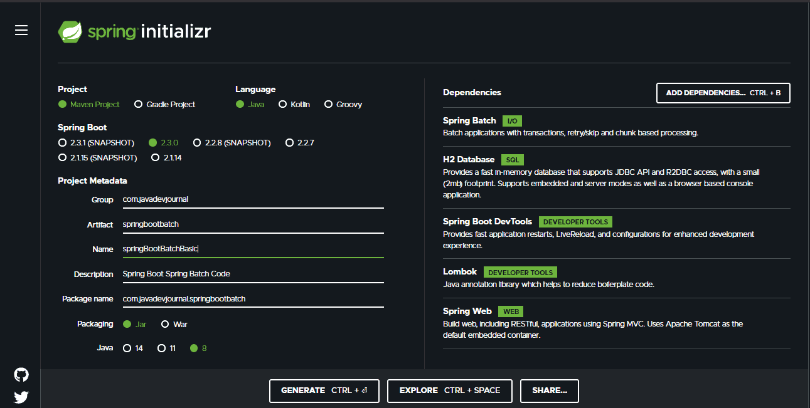This screenshot has height=408, width=810.
Task: Click the Explore button
Action: [x=450, y=390]
